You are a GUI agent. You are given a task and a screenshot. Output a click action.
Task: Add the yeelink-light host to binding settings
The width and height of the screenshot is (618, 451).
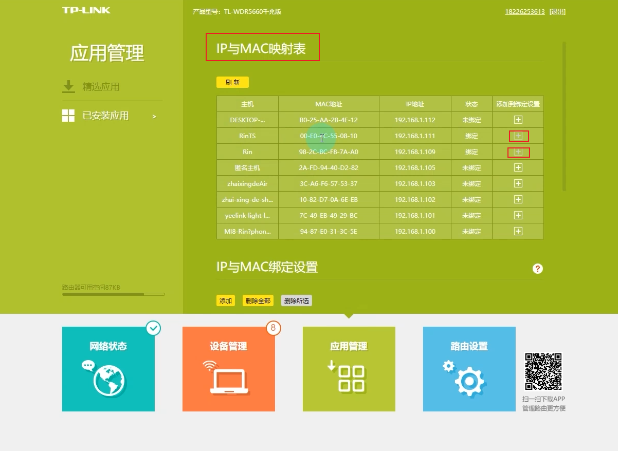(x=518, y=215)
